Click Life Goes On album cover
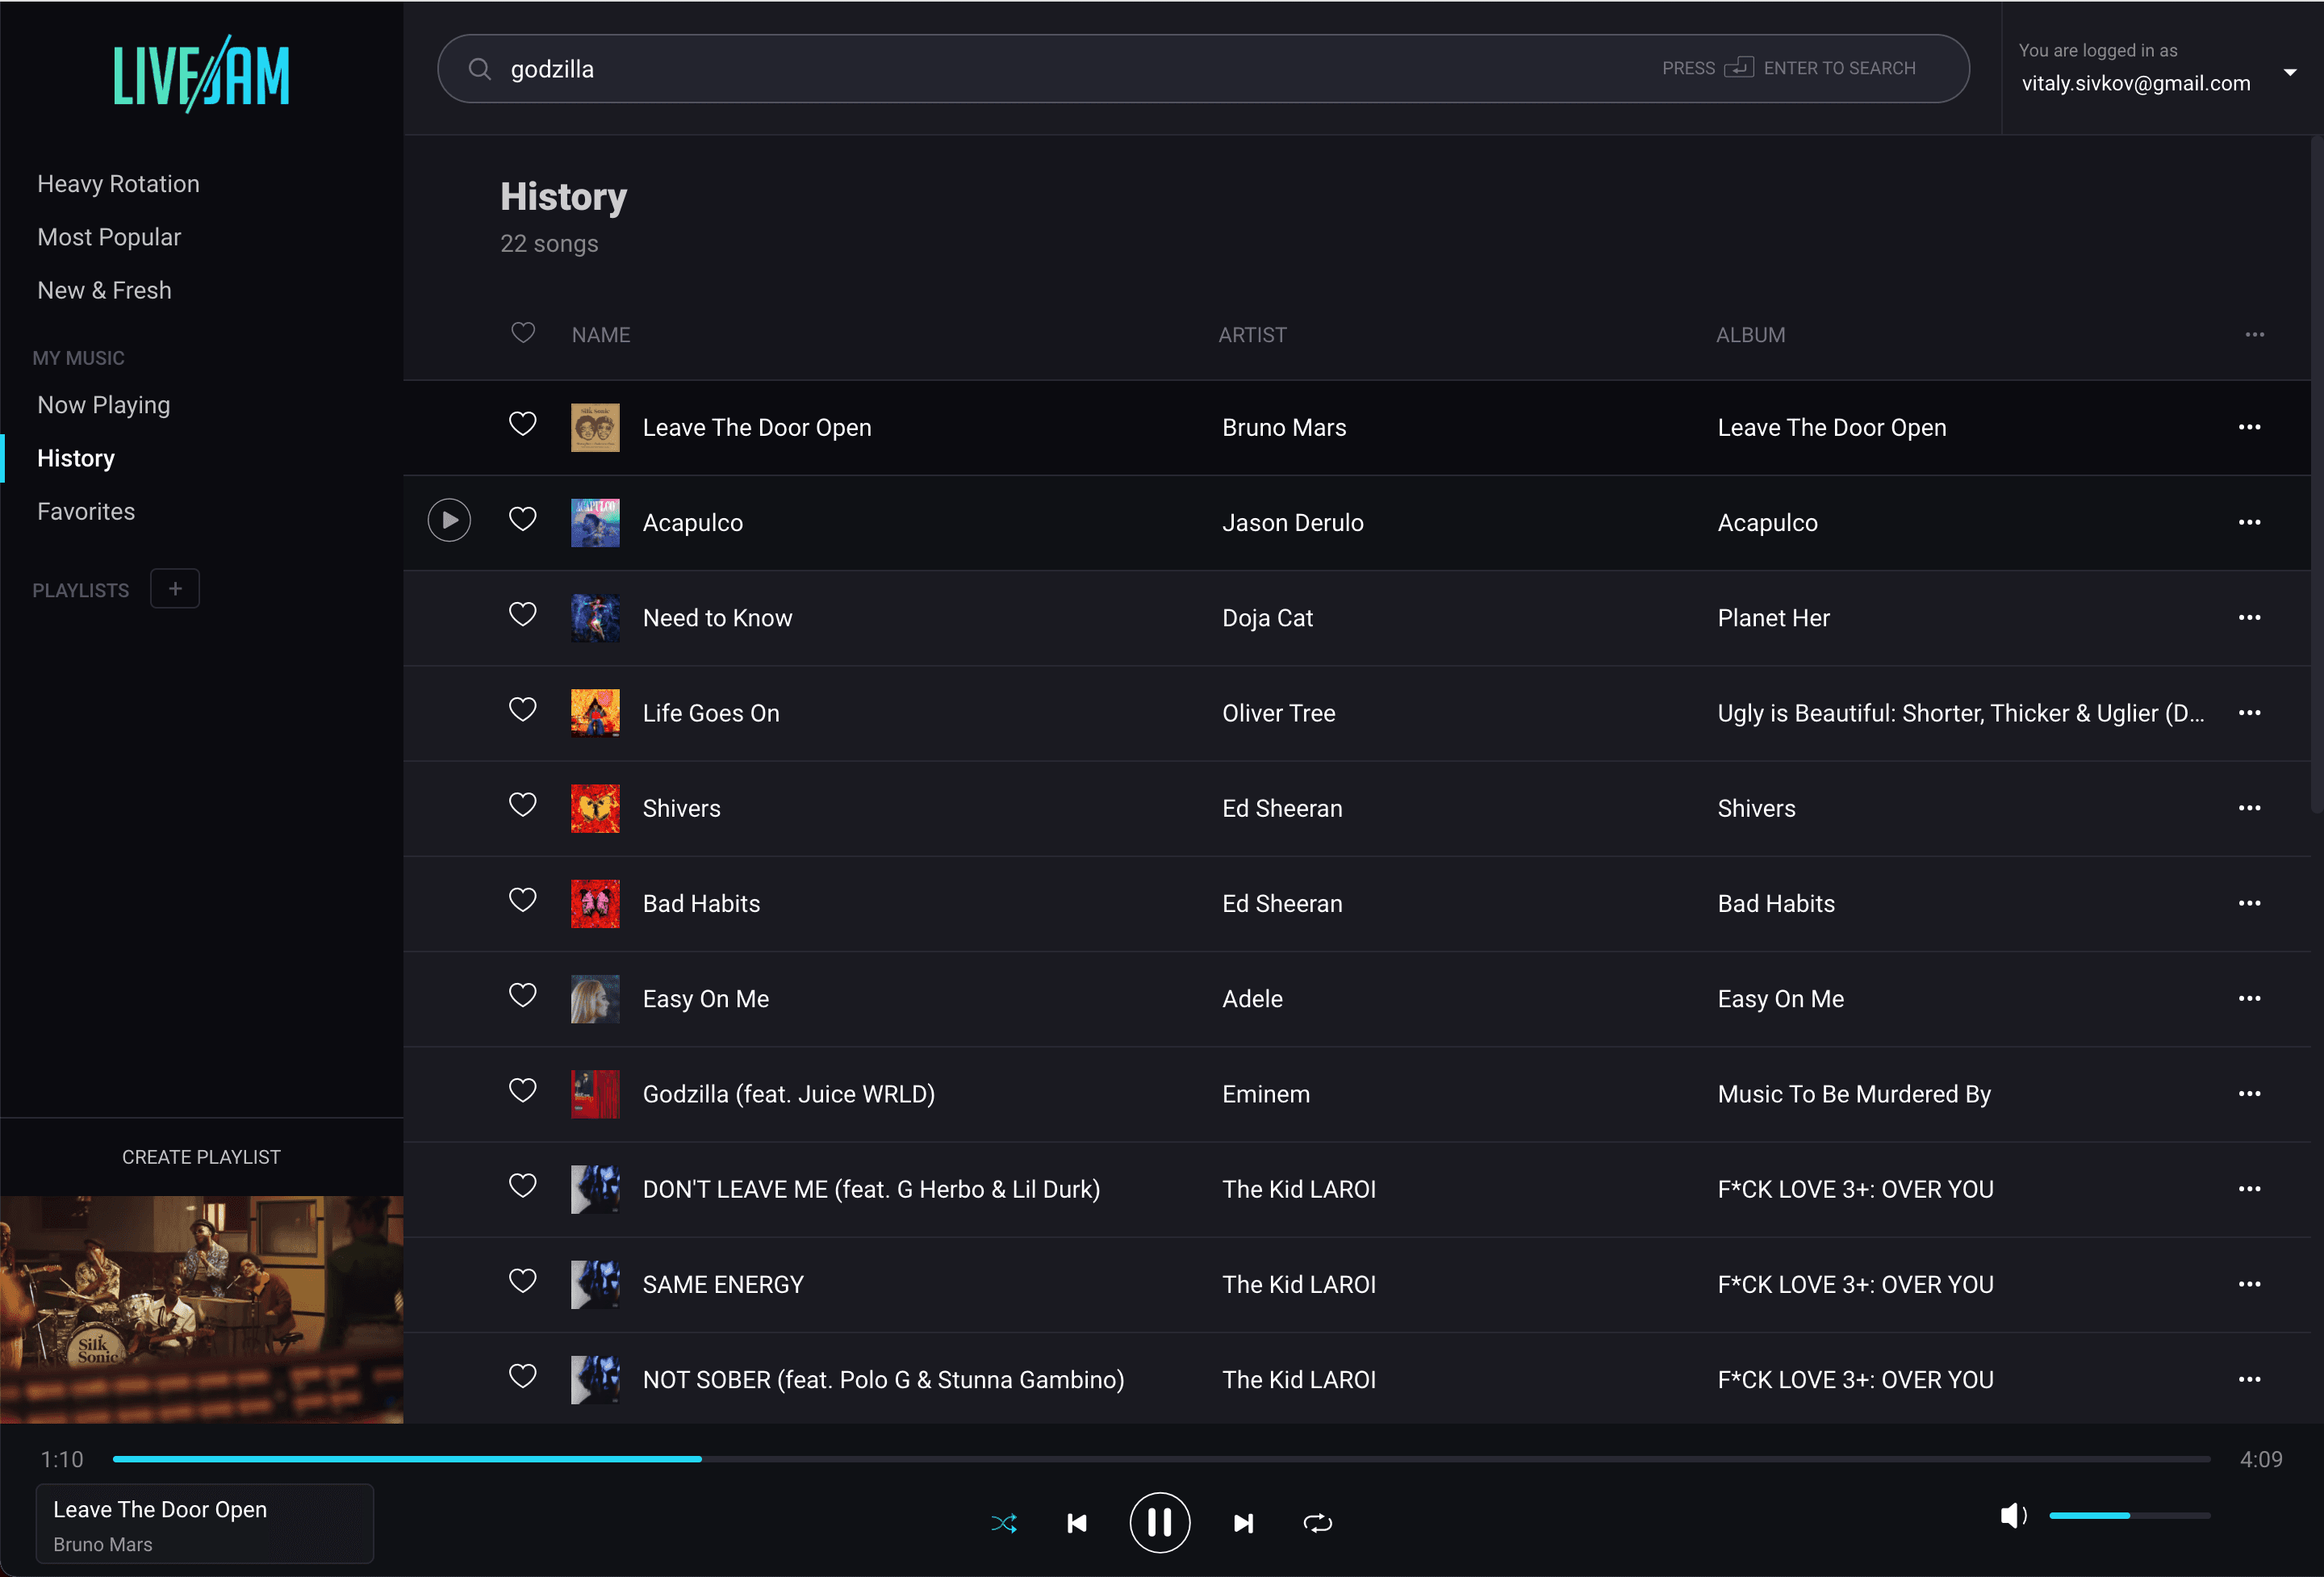 595,713
